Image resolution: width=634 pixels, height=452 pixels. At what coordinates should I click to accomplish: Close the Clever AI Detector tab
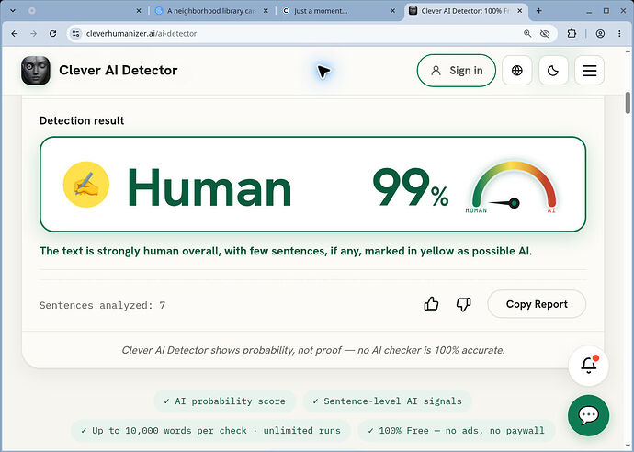520,11
